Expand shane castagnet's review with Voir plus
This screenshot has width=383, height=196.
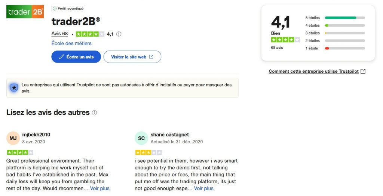203,189
